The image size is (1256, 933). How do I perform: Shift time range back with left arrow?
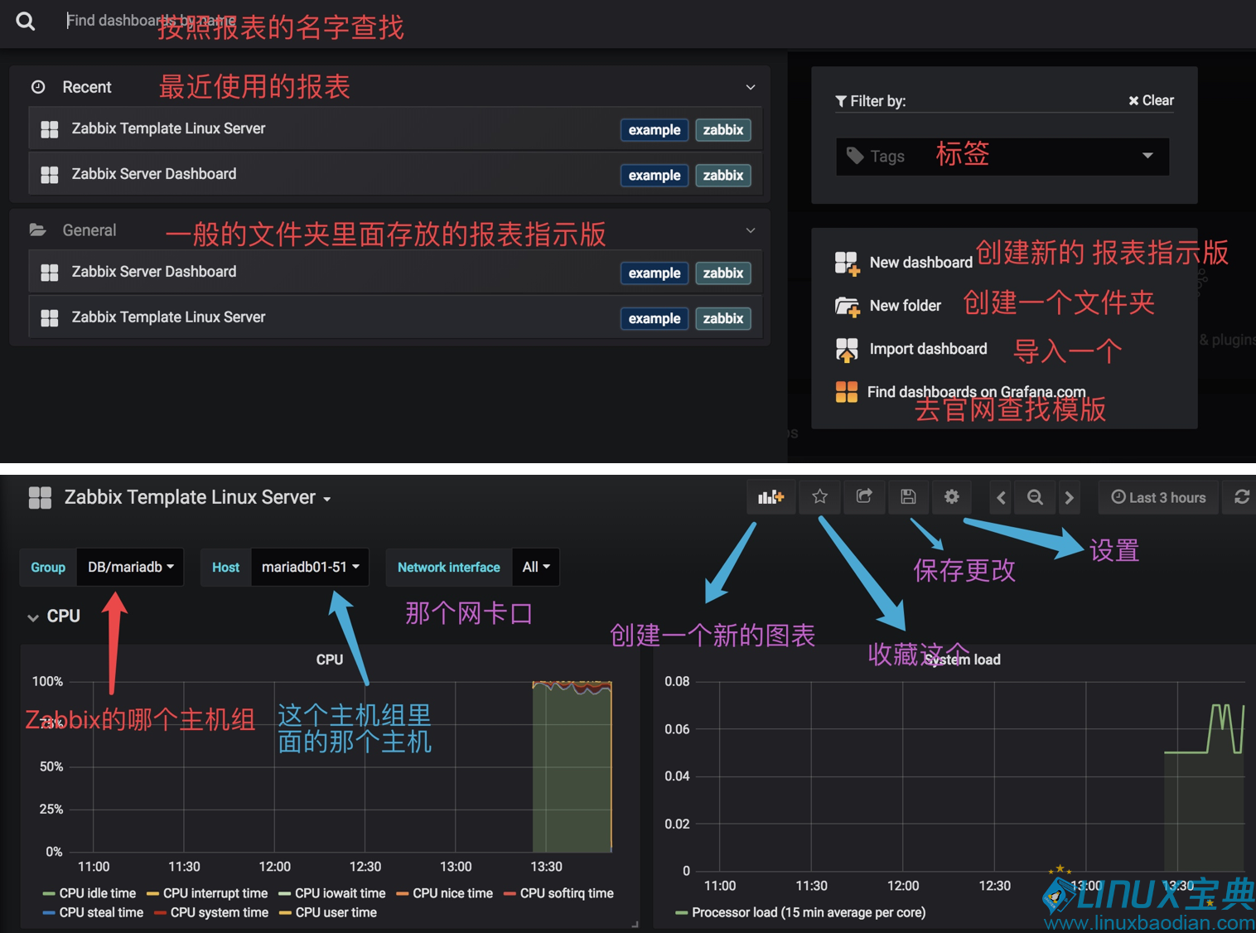pos(1001,497)
